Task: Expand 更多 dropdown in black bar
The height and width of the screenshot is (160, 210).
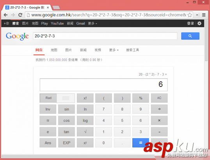Action: (x=93, y=23)
